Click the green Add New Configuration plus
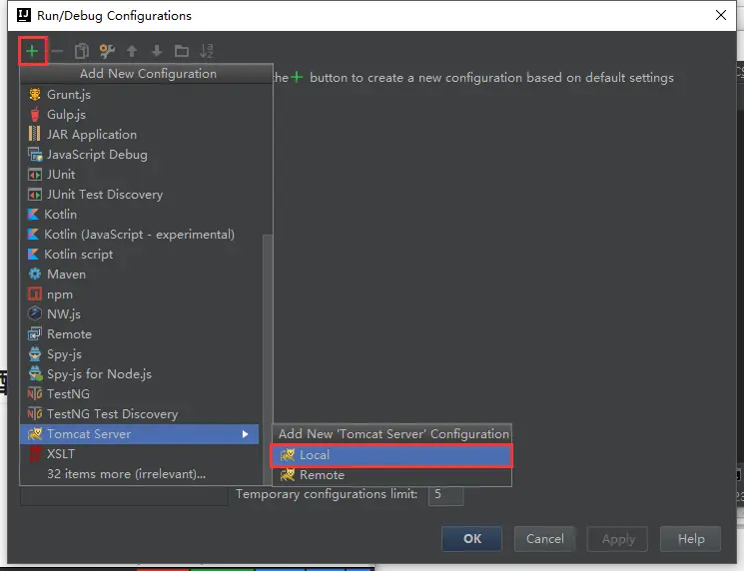744x571 pixels. 32,51
